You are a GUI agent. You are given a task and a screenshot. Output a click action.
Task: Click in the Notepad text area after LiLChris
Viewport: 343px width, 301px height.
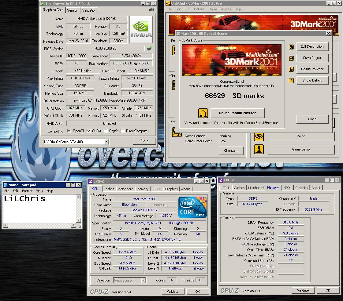[x=47, y=199]
